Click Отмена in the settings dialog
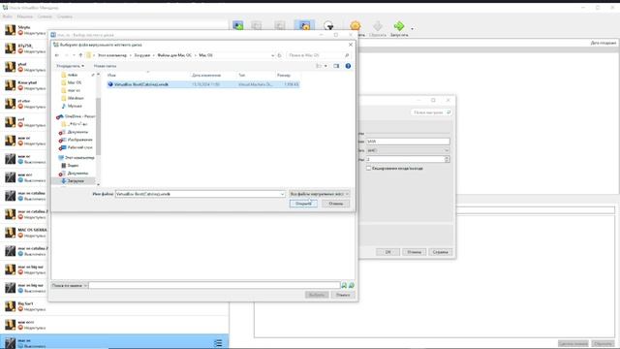620x349 pixels. coord(414,252)
